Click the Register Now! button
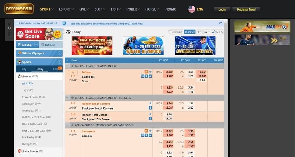The width and height of the screenshot is (295, 157). pyautogui.click(x=246, y=9)
